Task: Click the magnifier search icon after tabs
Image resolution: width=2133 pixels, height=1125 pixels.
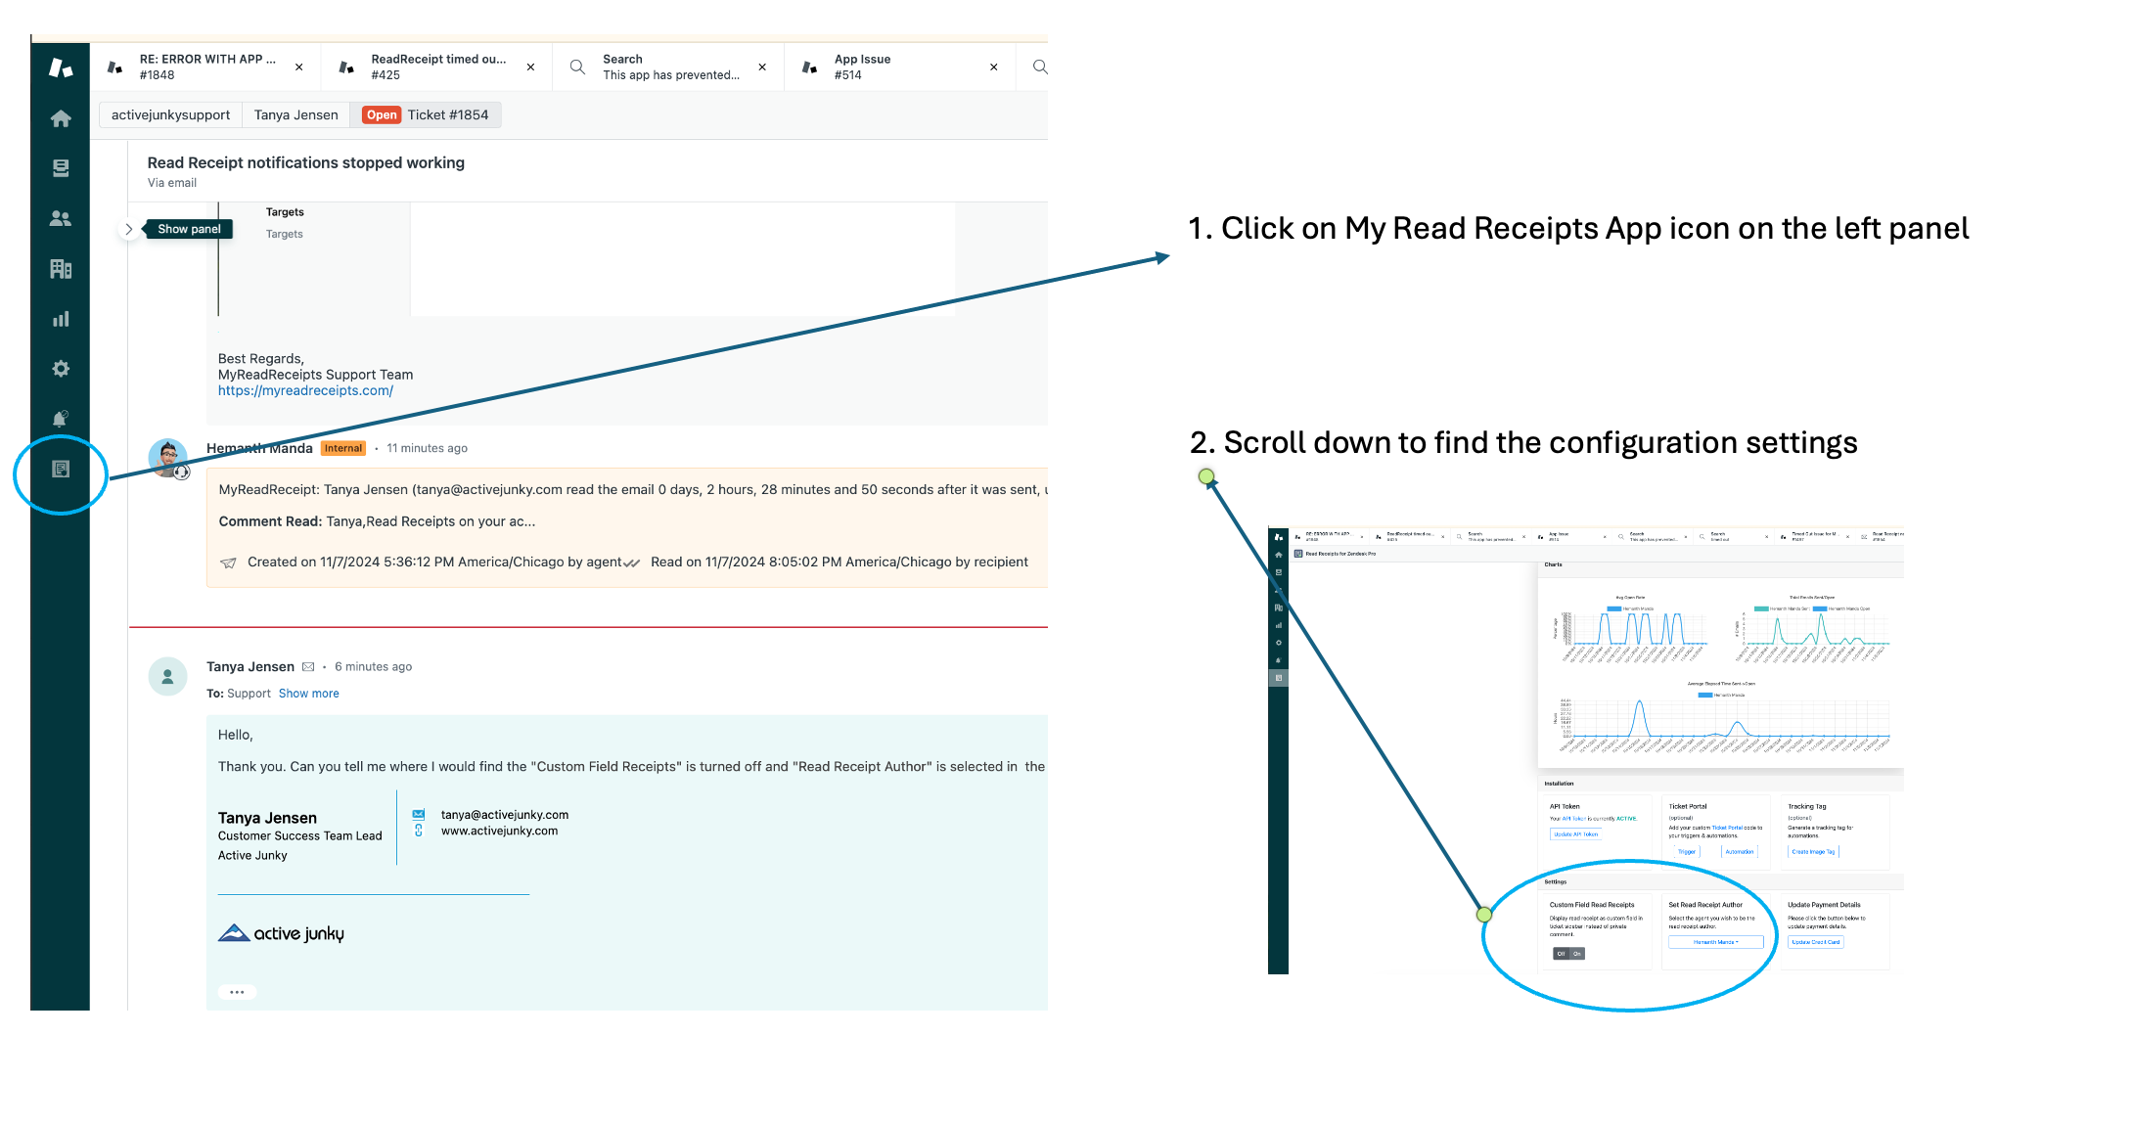Action: pyautogui.click(x=1039, y=67)
